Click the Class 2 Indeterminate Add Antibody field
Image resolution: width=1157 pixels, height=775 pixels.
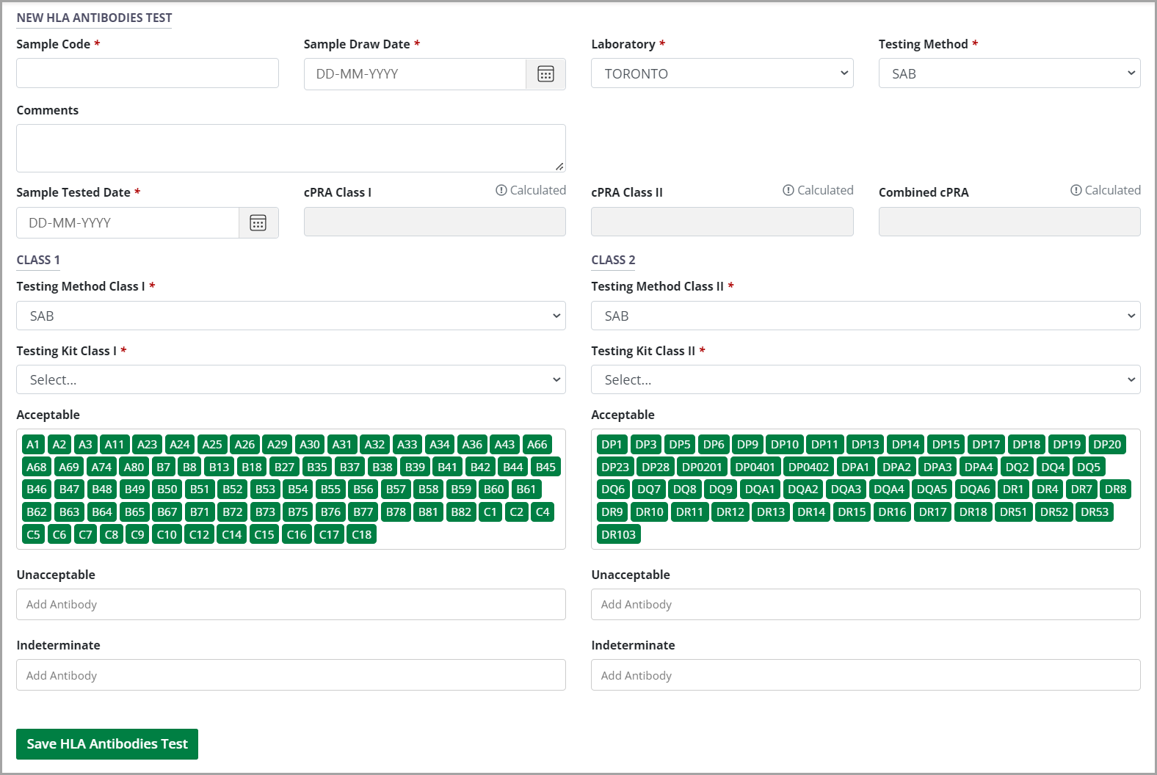pyautogui.click(x=865, y=675)
